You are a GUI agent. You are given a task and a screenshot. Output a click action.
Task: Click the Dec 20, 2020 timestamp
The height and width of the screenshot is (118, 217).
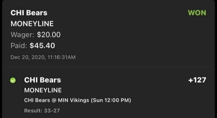pyautogui.click(x=28, y=57)
